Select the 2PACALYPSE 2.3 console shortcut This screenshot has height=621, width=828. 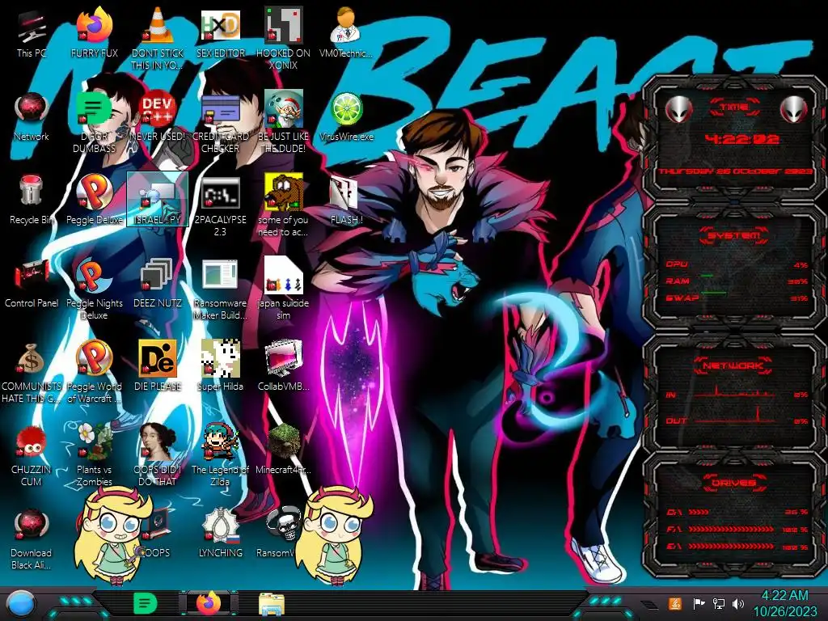tap(220, 206)
